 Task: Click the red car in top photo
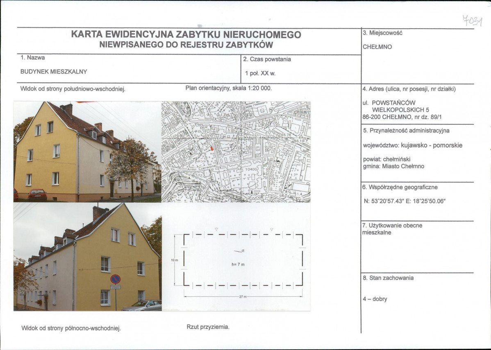[x=37, y=195]
